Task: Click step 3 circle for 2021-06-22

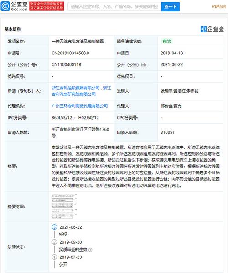Action: [x=54, y=227]
